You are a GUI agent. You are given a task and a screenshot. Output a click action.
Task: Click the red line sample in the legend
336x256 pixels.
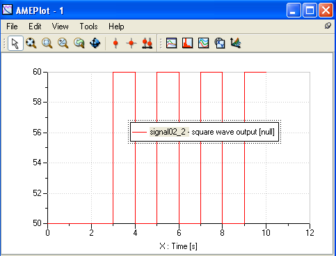pyautogui.click(x=139, y=132)
